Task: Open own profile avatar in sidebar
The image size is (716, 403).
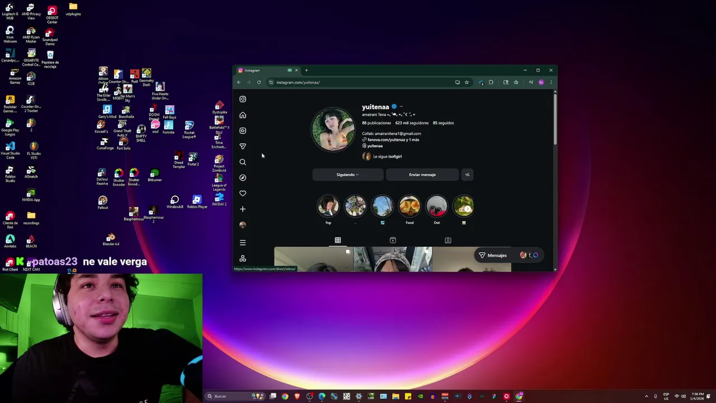Action: (243, 224)
